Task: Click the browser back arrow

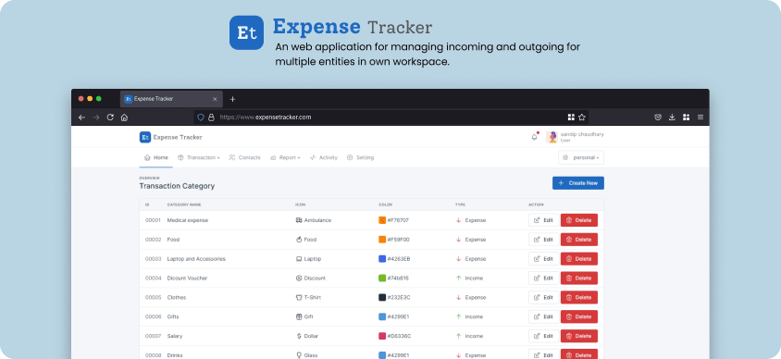Action: pyautogui.click(x=81, y=118)
